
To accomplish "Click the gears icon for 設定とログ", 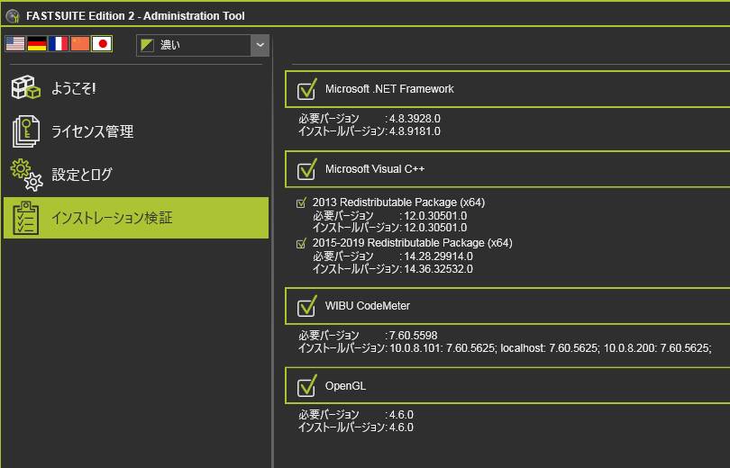I will (26, 175).
